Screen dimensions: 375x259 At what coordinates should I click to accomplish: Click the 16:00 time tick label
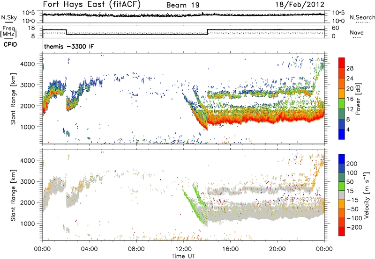(230, 249)
